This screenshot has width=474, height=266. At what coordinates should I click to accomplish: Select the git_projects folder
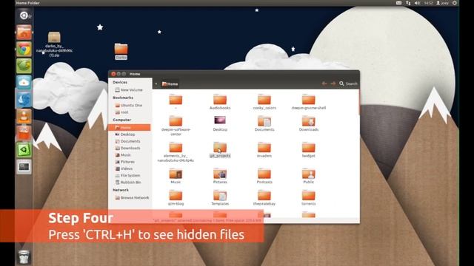click(x=220, y=150)
